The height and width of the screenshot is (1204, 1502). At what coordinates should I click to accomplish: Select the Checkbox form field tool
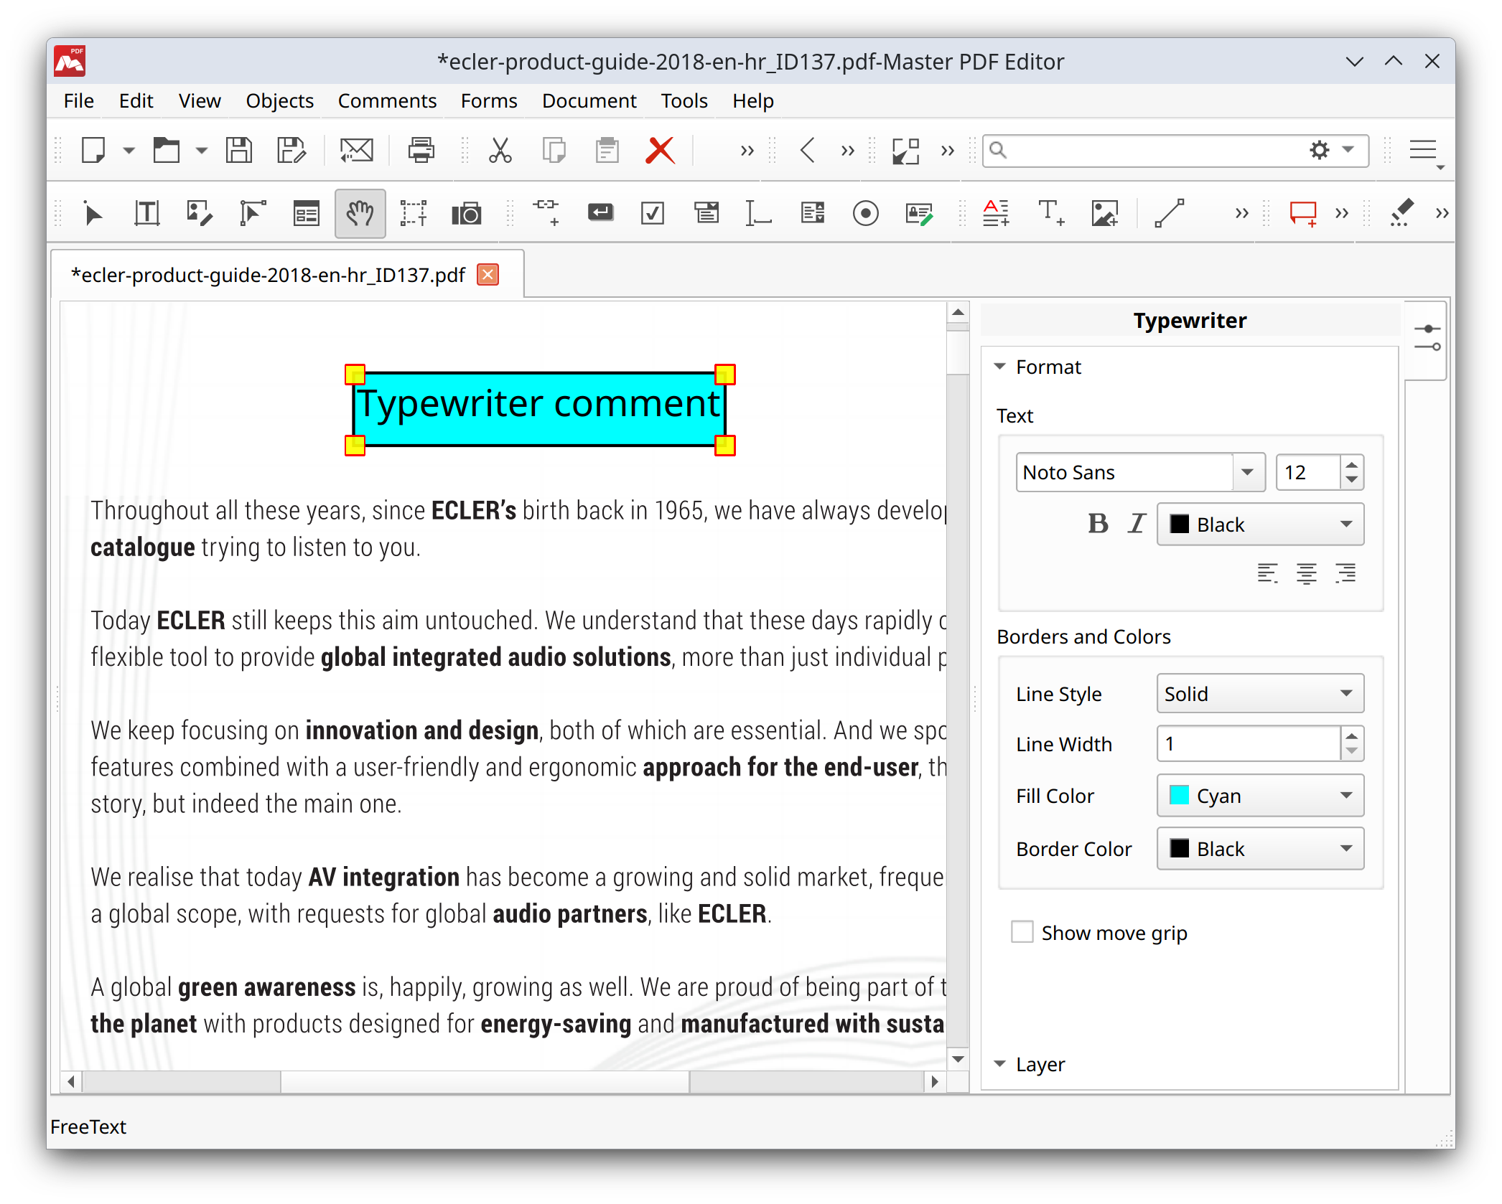(653, 212)
